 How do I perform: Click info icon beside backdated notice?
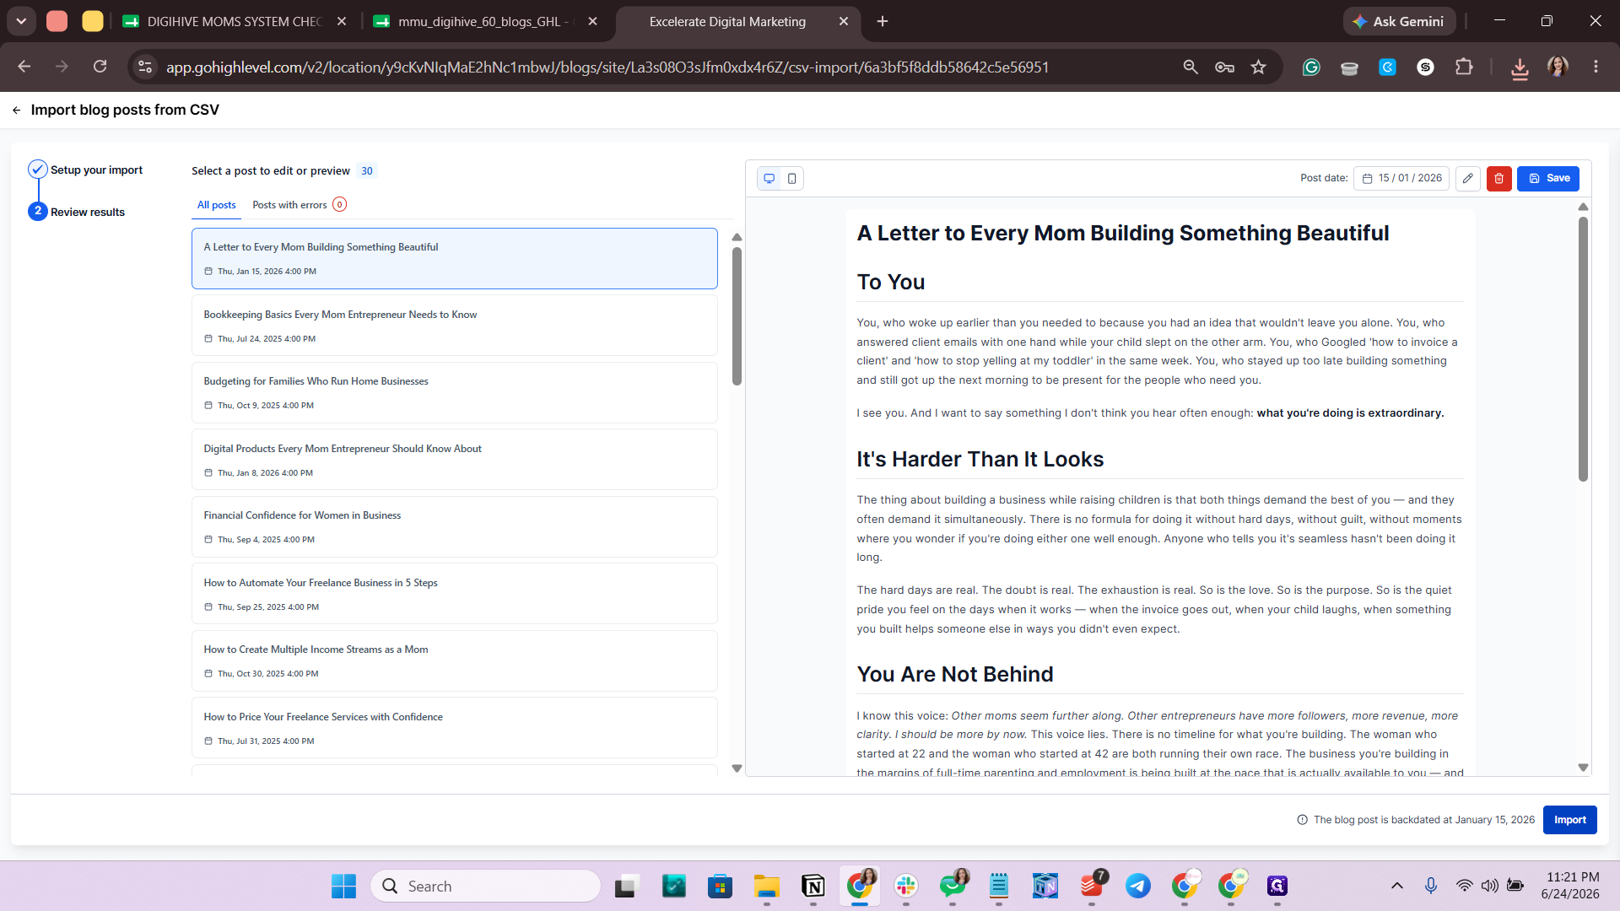pos(1302,820)
